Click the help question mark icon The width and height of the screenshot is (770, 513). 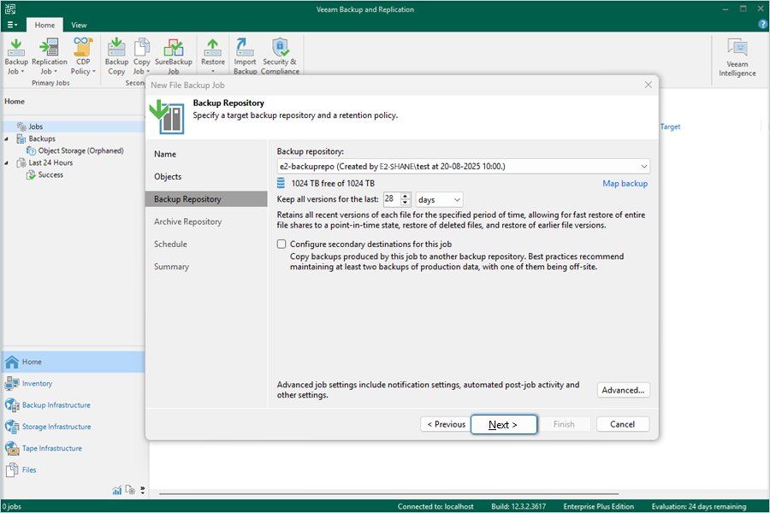[762, 24]
